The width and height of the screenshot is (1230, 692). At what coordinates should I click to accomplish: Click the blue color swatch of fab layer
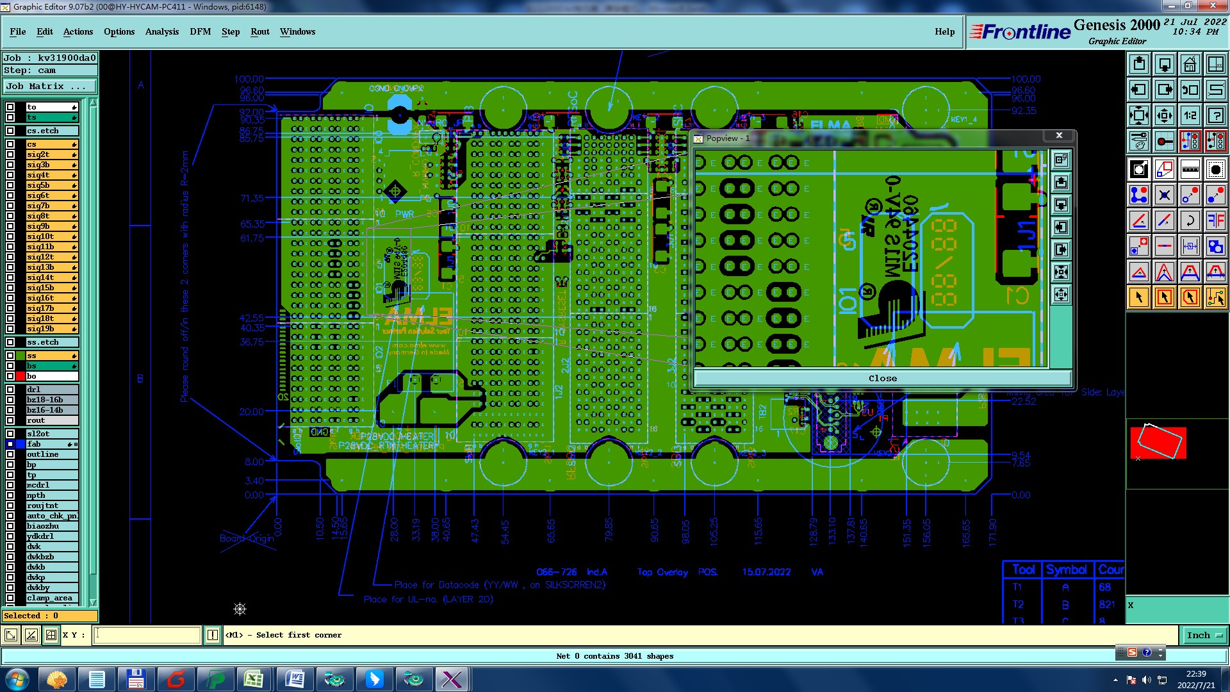click(20, 444)
